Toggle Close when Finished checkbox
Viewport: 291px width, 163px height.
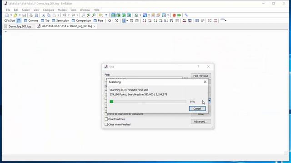click(106, 125)
